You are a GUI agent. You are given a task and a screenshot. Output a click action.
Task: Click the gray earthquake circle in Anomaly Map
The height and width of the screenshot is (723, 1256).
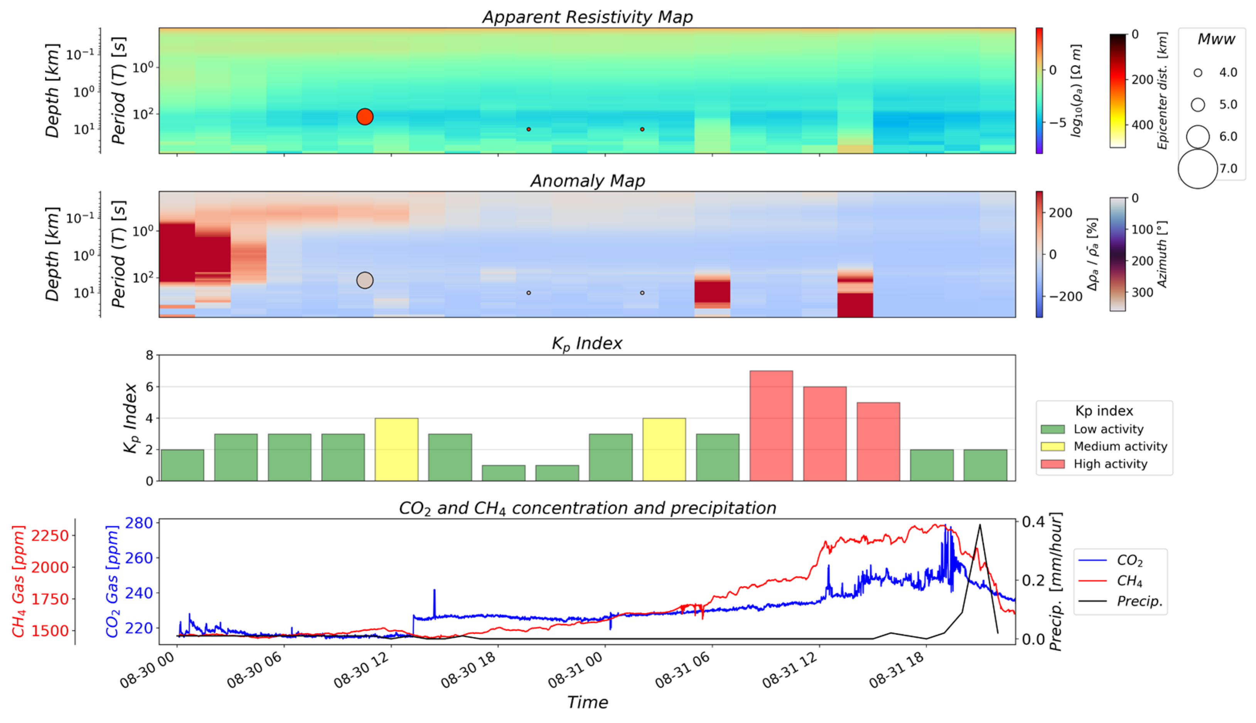point(365,280)
